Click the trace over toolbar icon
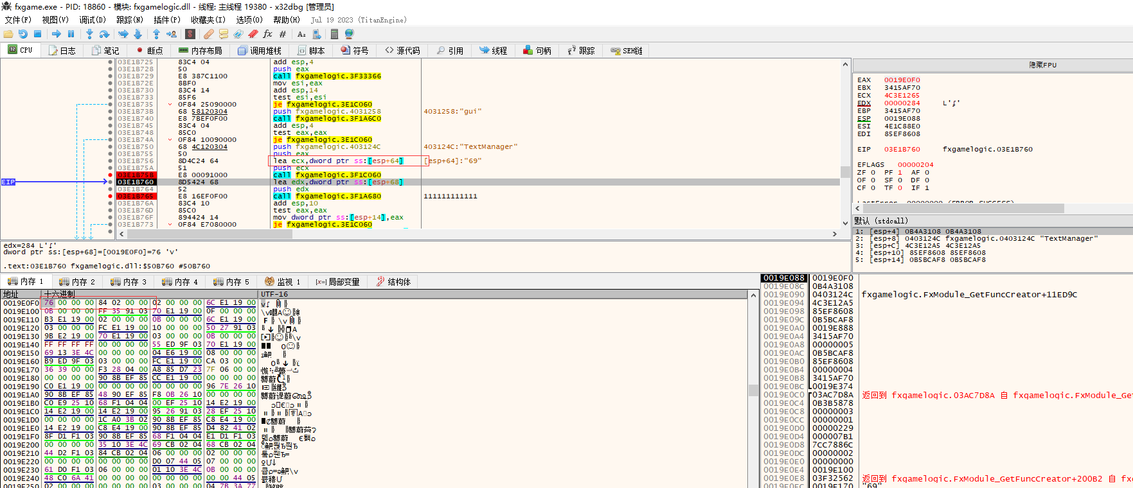 [138, 34]
